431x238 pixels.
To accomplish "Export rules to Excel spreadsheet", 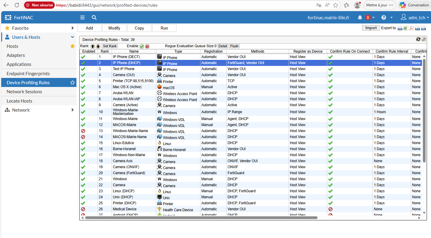I will (406, 28).
